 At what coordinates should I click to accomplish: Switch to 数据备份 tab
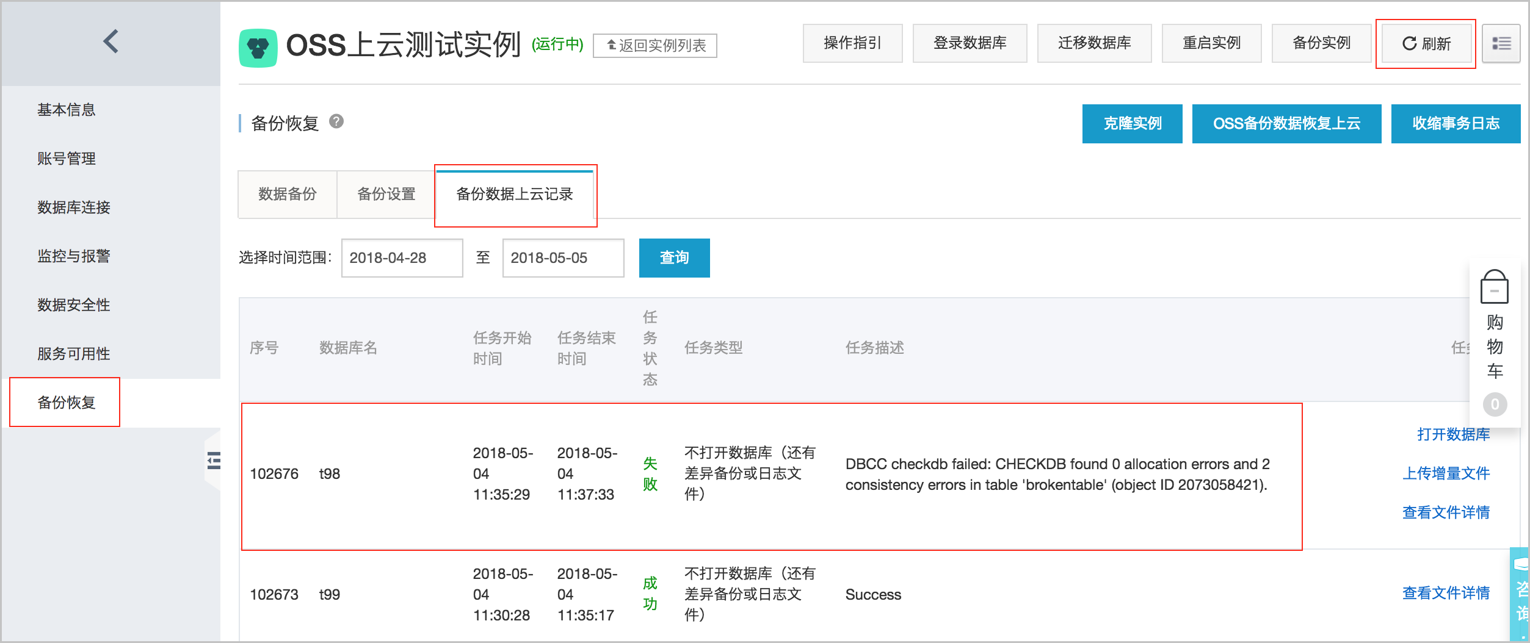[288, 195]
